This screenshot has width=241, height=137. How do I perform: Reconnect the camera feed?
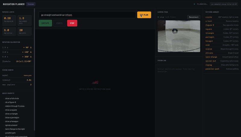coord(194,17)
